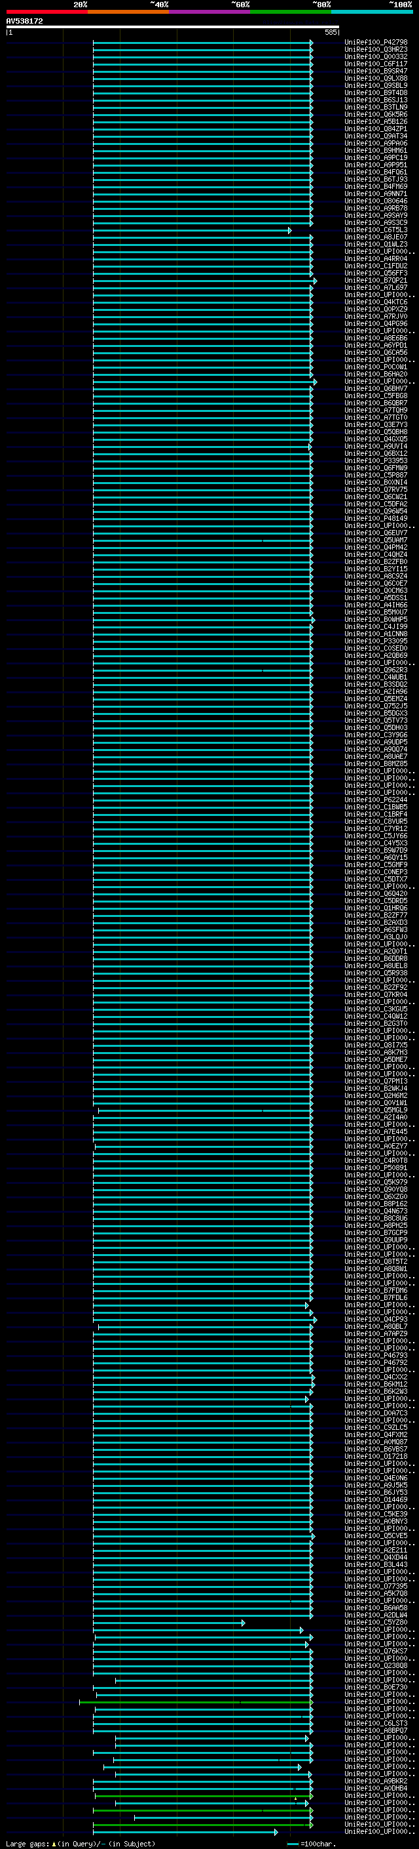Click the shortened alignment bar in row UniRef100_C6T5L3

coord(192,230)
